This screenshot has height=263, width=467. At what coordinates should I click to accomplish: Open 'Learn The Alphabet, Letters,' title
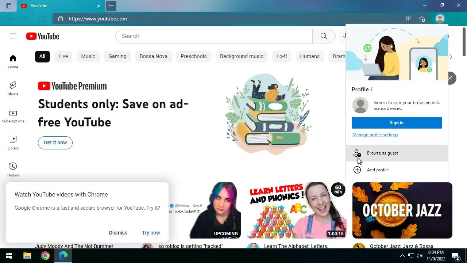296,246
